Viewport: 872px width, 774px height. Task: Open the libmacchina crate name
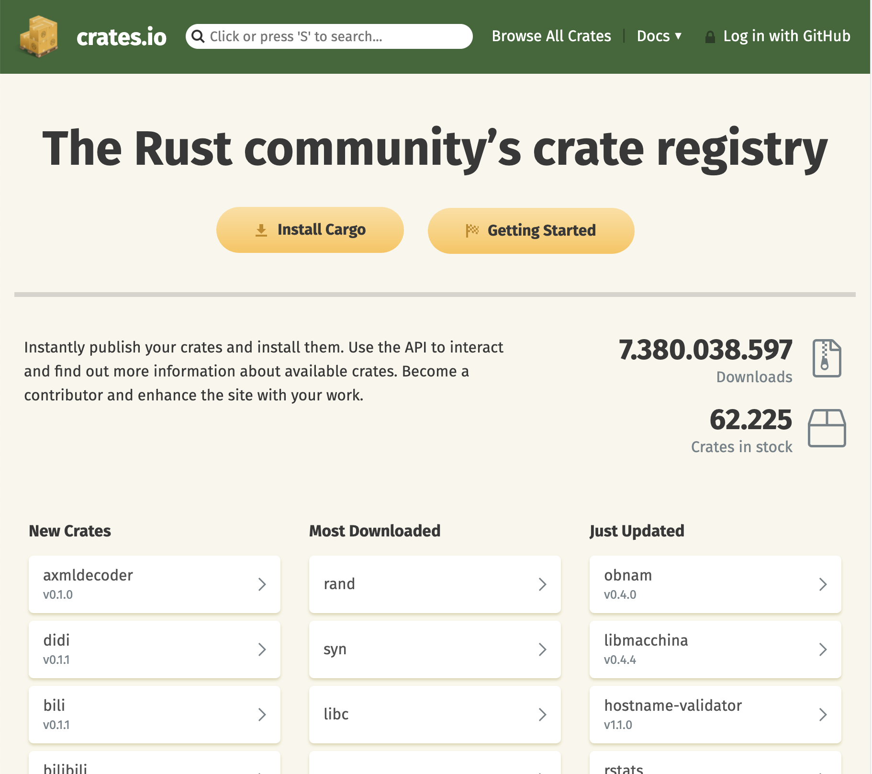point(646,640)
